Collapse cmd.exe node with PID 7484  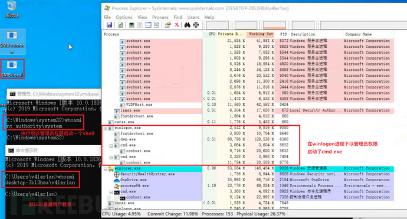(x=111, y=158)
